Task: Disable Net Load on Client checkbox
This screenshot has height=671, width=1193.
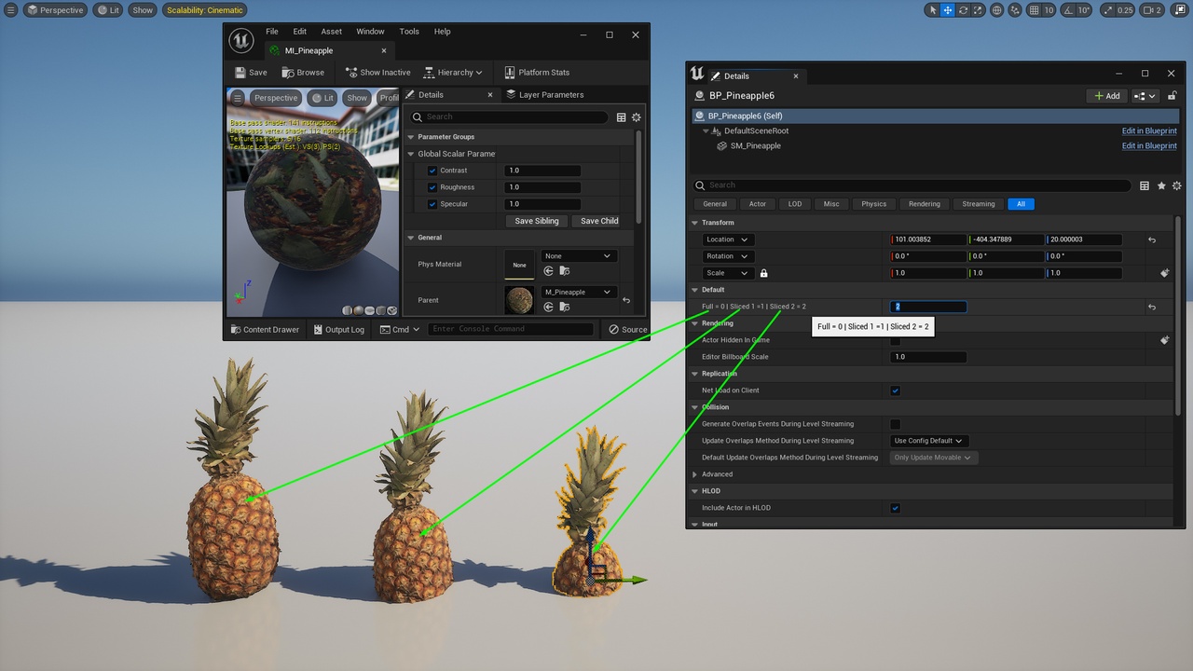Action: coord(896,390)
